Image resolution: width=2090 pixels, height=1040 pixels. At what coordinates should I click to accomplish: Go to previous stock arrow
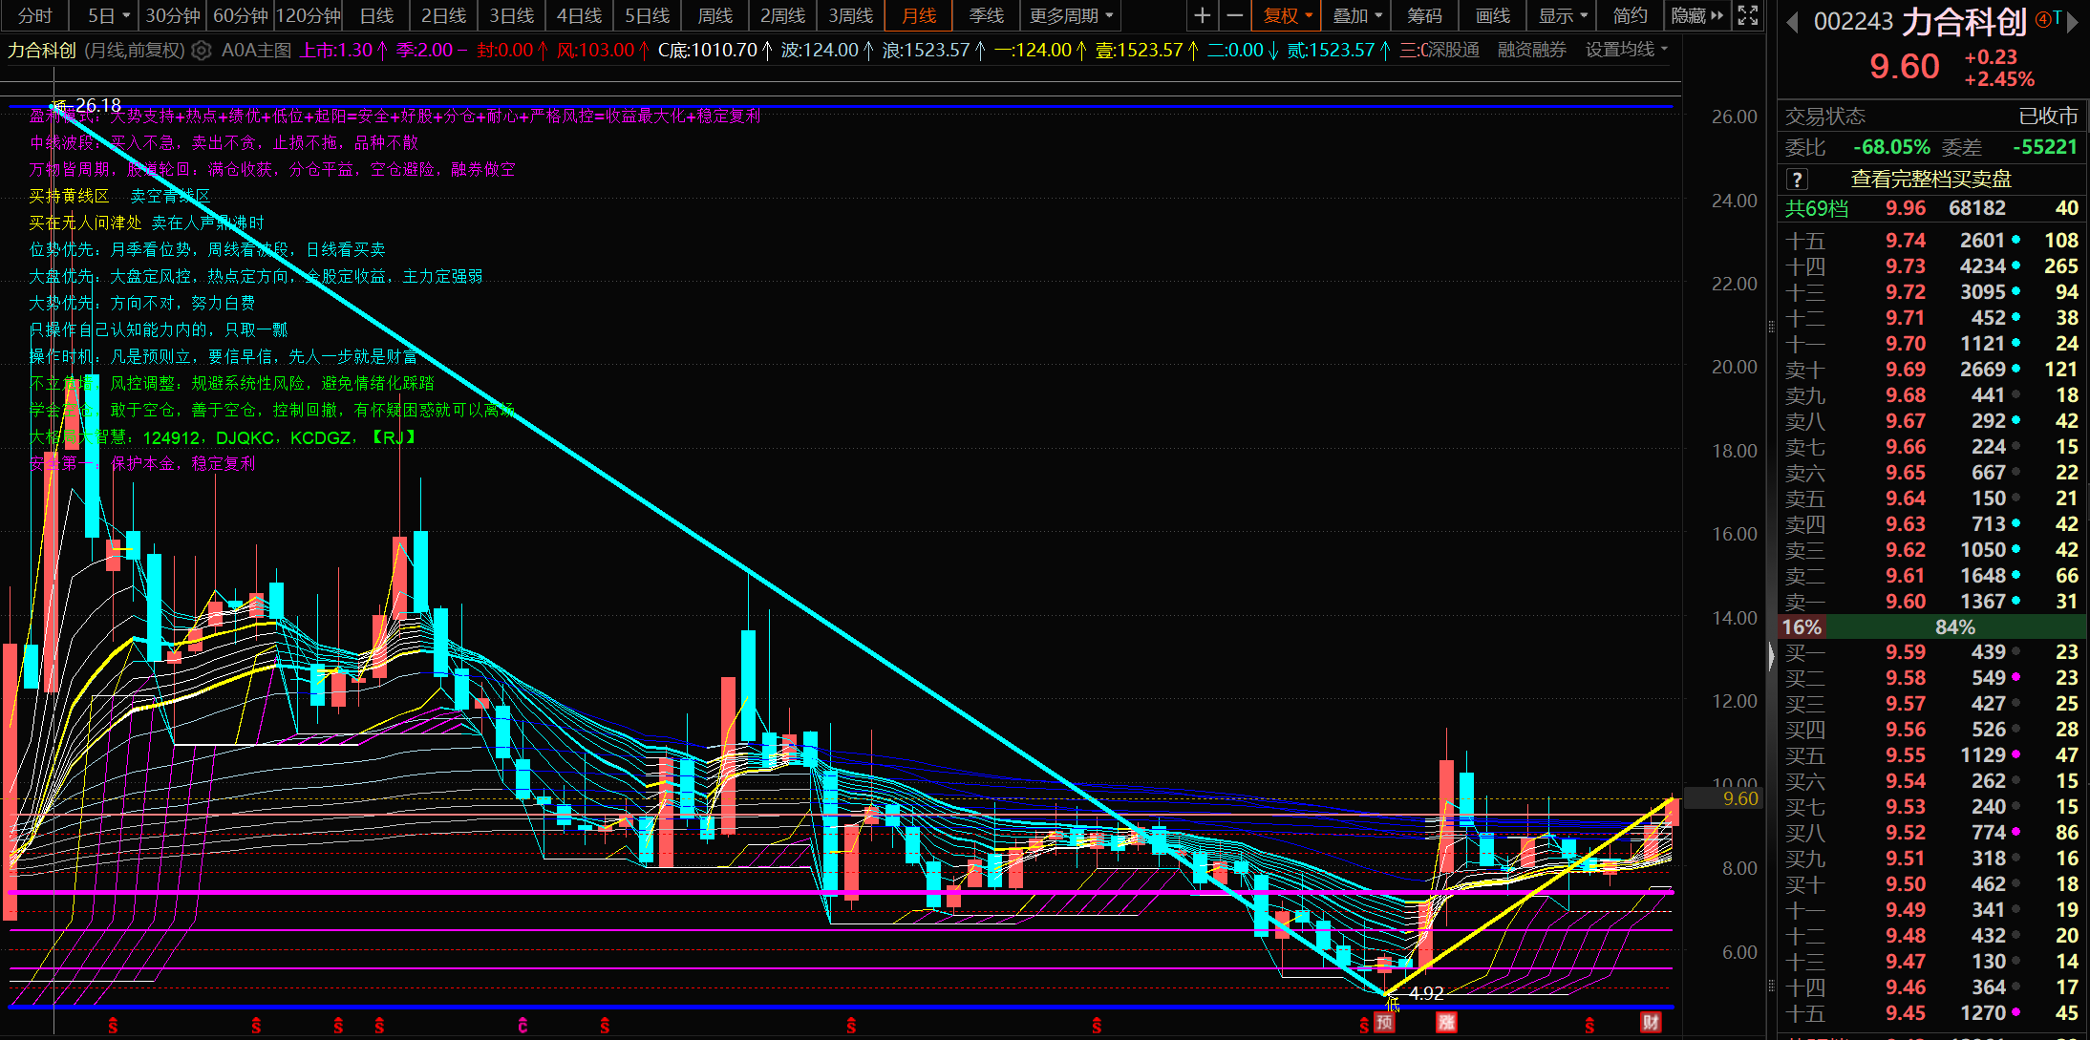tap(1792, 22)
